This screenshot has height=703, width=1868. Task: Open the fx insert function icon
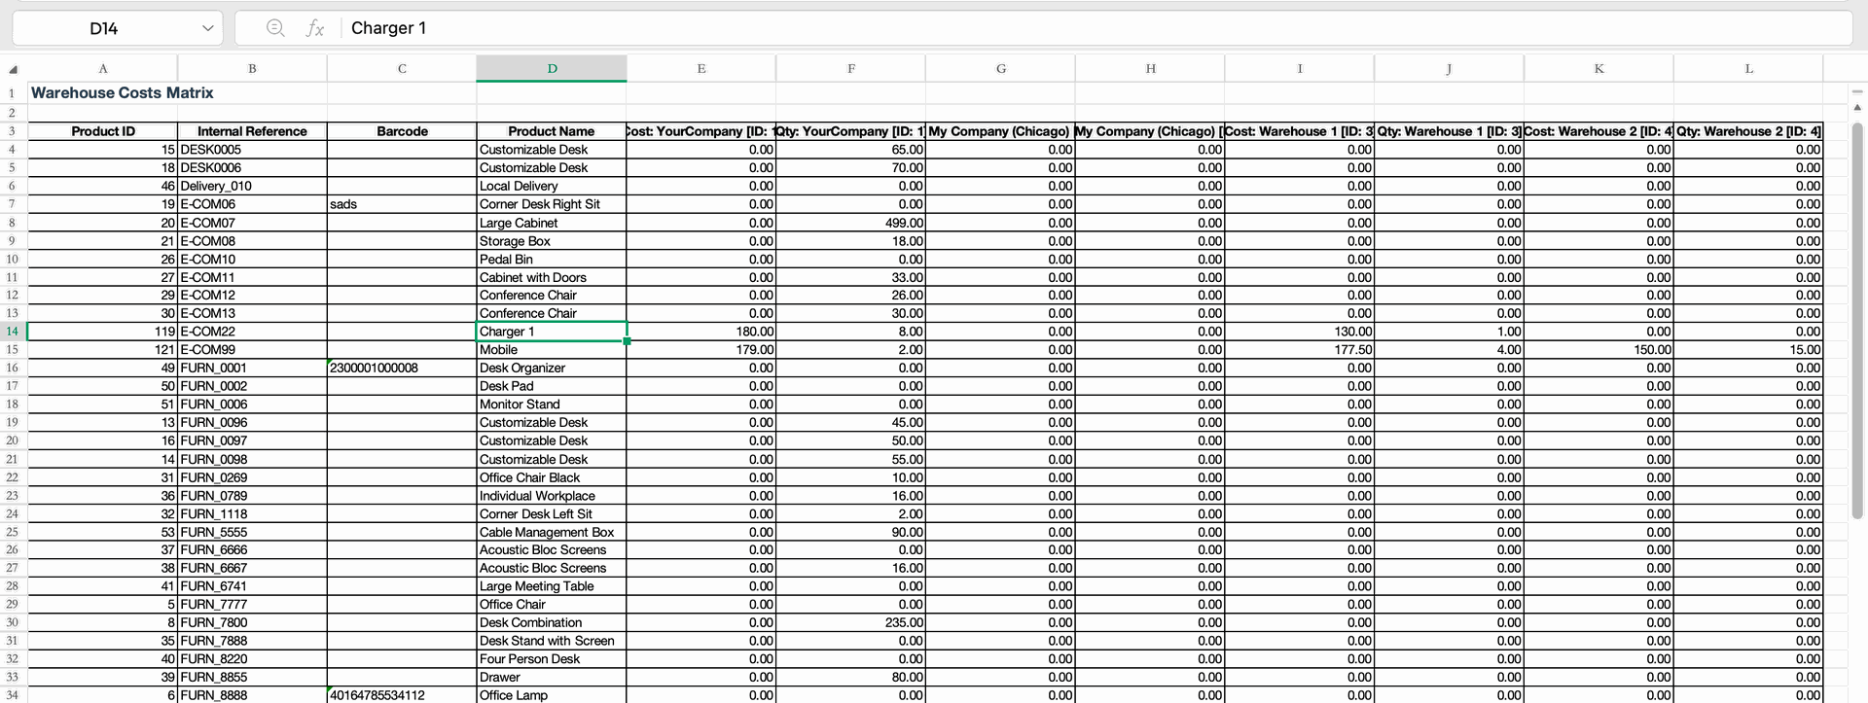click(314, 28)
